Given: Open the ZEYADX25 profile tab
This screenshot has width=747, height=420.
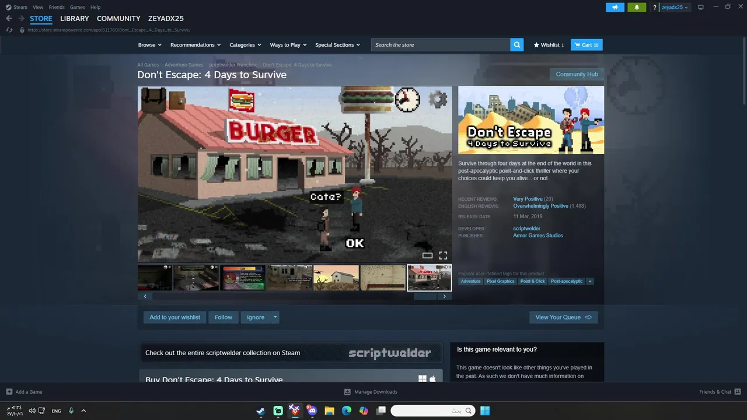Looking at the screenshot, I should point(166,19).
